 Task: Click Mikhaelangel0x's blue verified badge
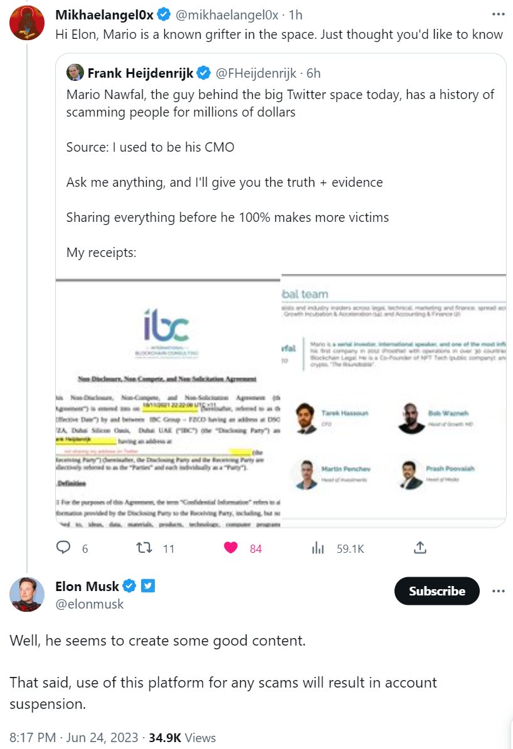[x=164, y=14]
